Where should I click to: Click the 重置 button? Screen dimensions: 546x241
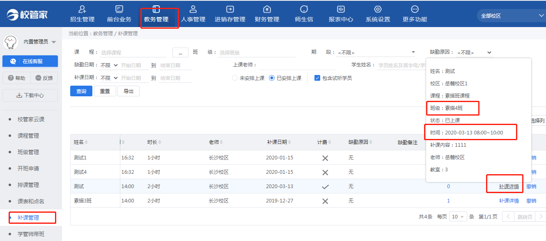(105, 91)
